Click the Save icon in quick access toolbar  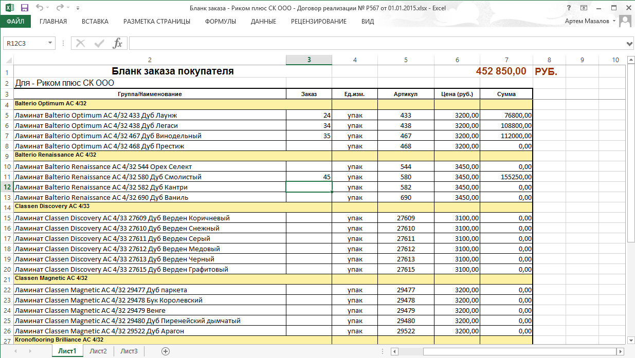(24, 8)
